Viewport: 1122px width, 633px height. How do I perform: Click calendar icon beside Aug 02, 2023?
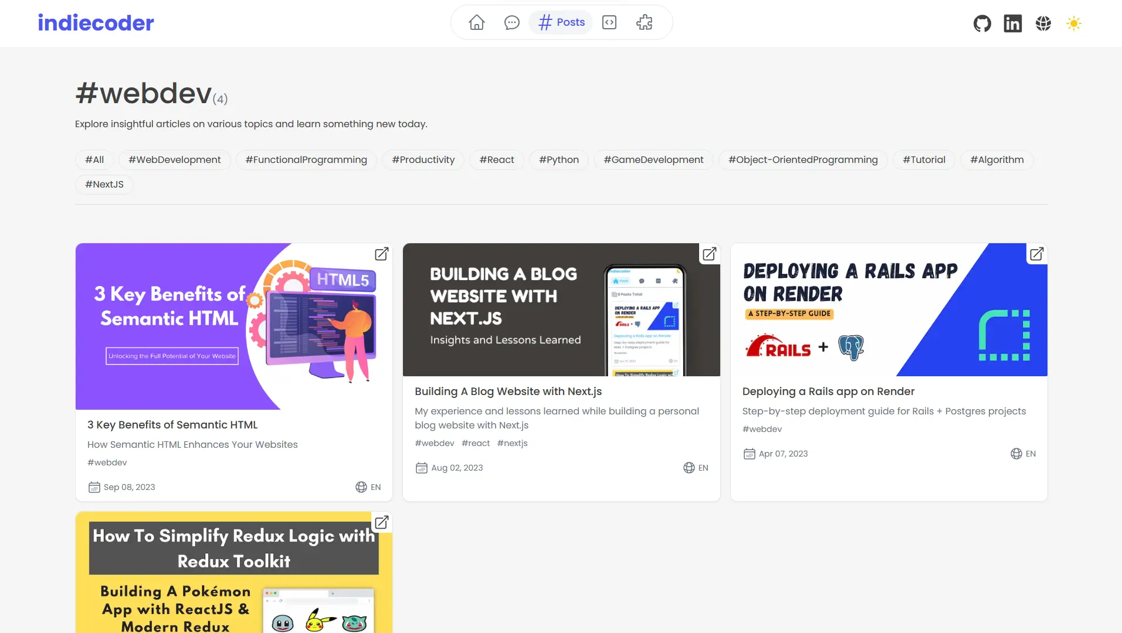click(421, 468)
